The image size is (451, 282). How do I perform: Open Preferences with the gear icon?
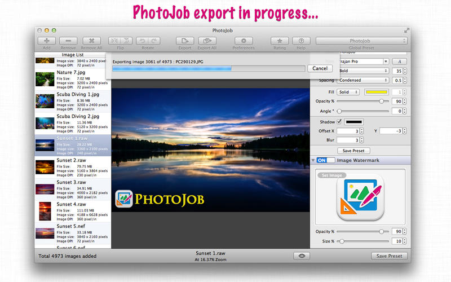point(244,41)
